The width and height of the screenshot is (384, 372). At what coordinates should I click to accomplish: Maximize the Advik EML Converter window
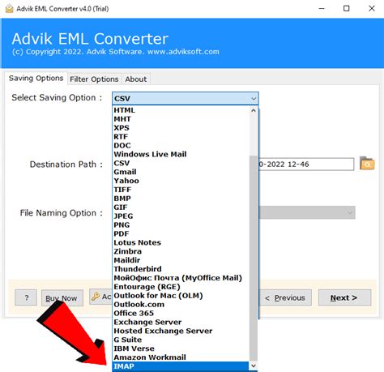coord(347,9)
